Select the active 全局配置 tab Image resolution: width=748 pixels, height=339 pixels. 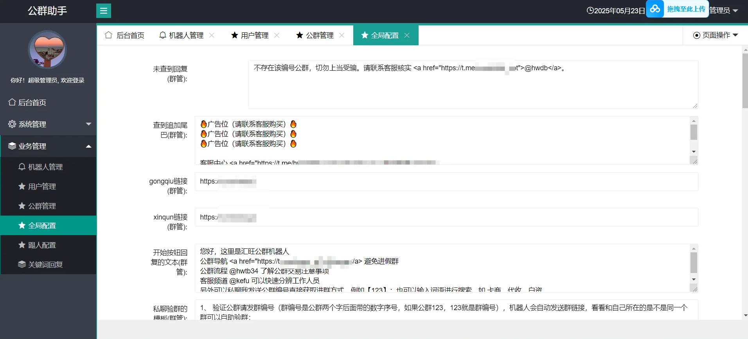(x=385, y=35)
